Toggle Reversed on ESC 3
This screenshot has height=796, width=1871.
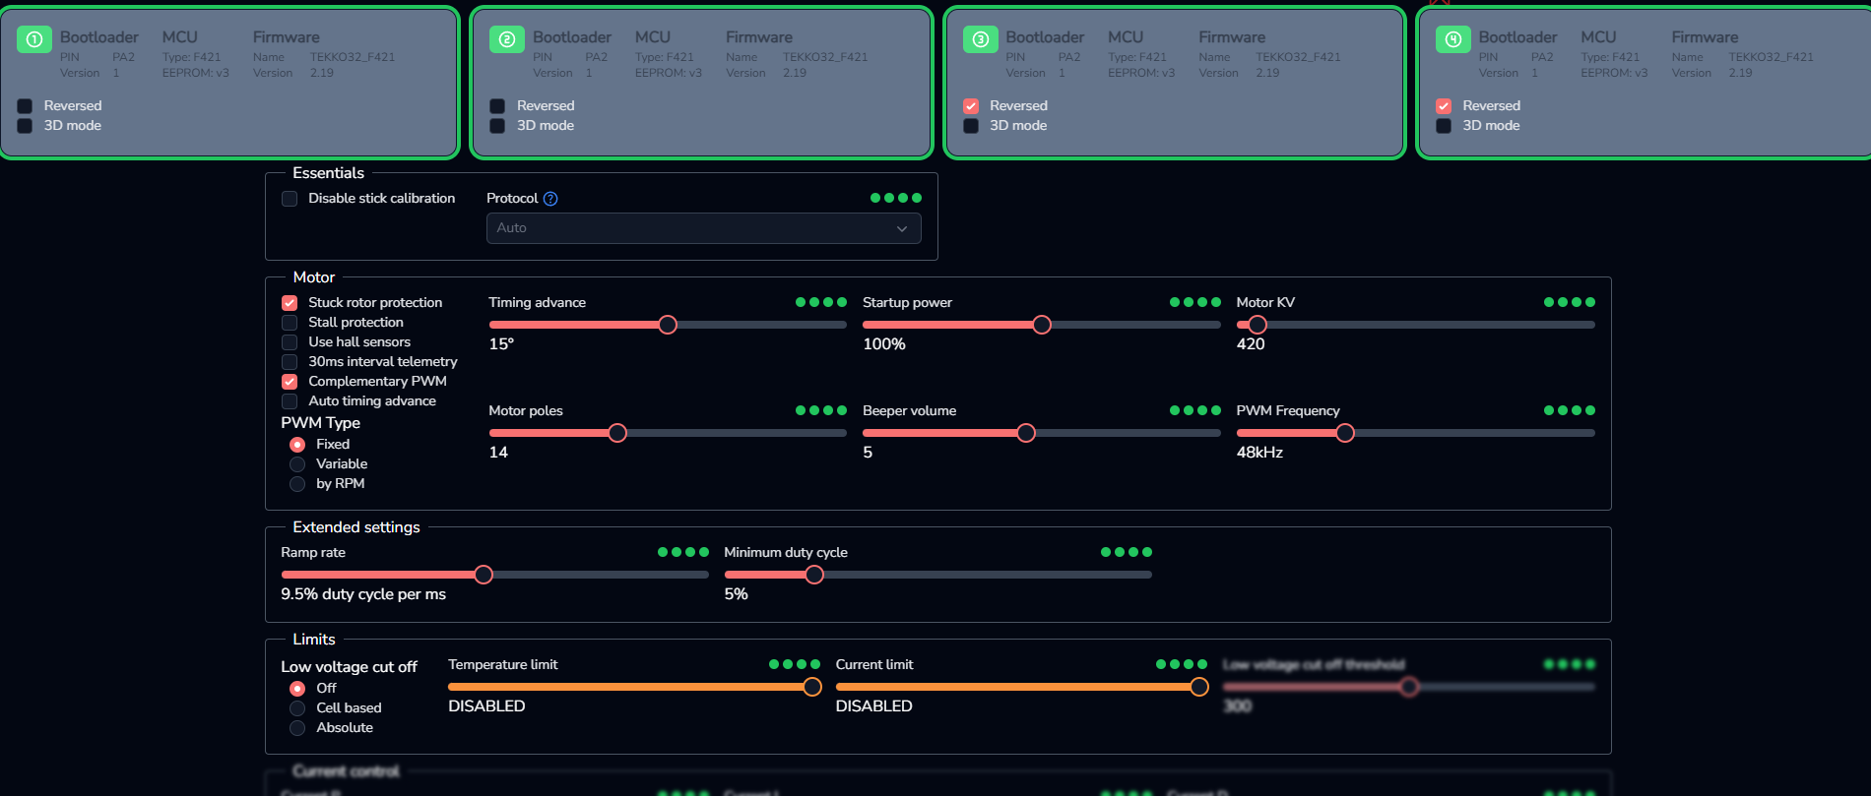pos(971,106)
